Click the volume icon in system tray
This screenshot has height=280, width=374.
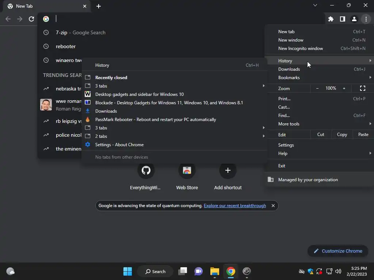338,271
